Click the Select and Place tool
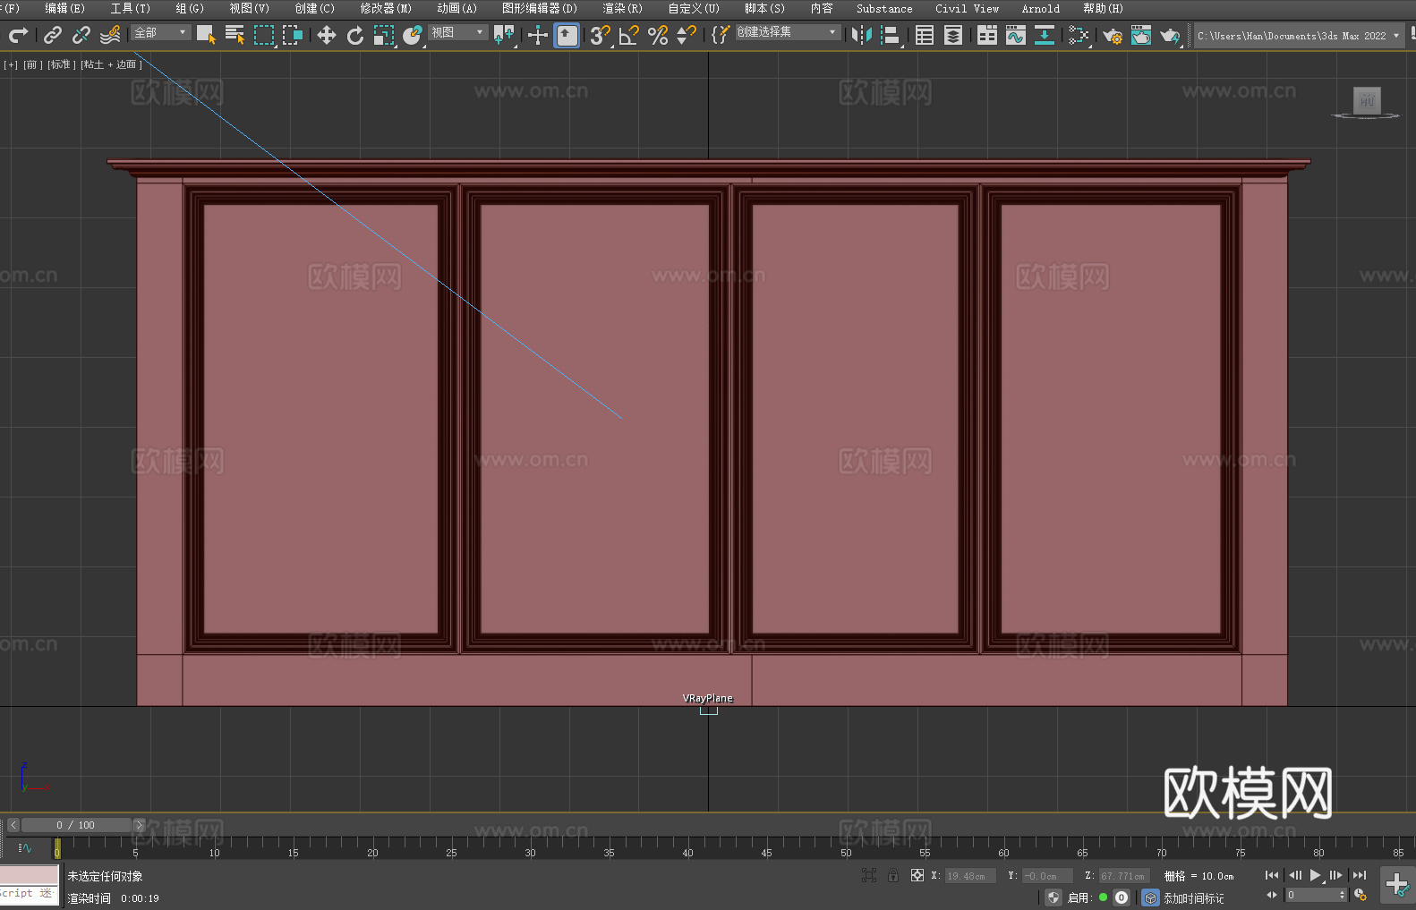Viewport: 1416px width, 910px height. (x=413, y=35)
